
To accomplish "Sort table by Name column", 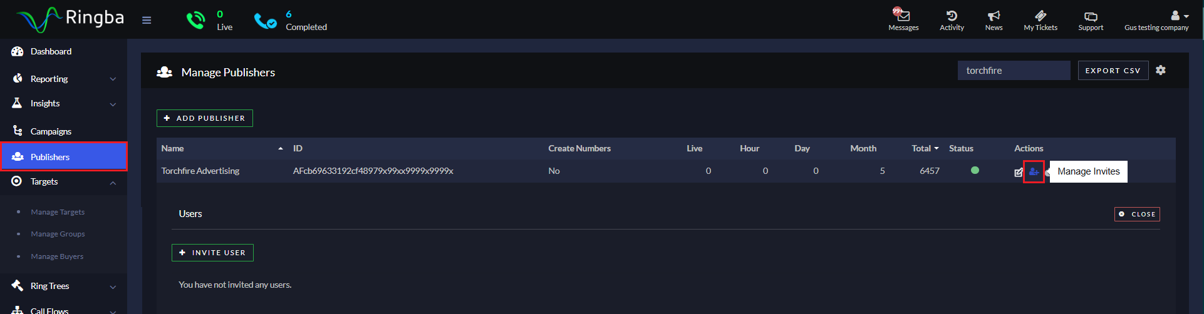I will [x=172, y=148].
